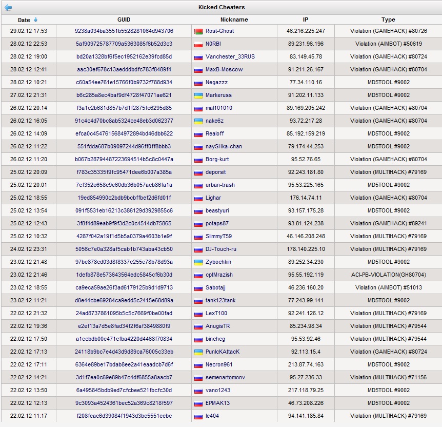Open the LexT100 nickname link

pos(216,313)
